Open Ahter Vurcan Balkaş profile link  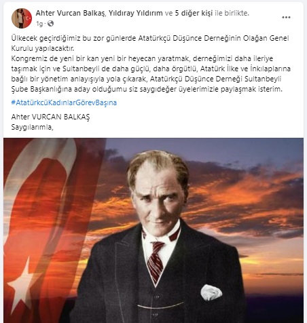pyautogui.click(x=71, y=13)
